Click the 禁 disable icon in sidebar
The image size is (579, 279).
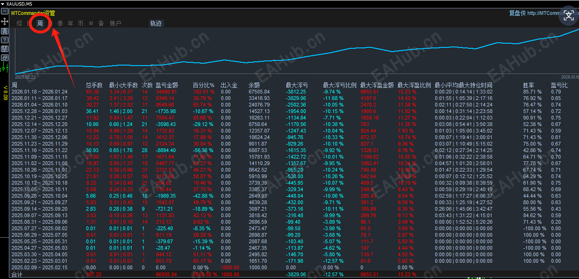pos(5,49)
